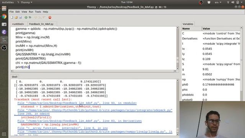Click the Shell scrollbar down arrow

pyautogui.click(x=178, y=135)
